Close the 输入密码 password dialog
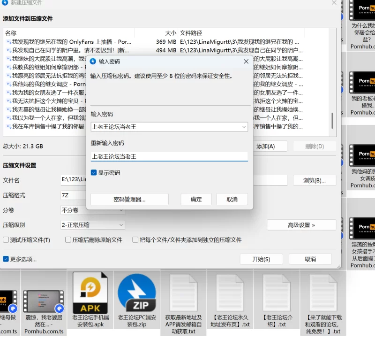Viewport: 375px width, 340px height. coord(246,62)
